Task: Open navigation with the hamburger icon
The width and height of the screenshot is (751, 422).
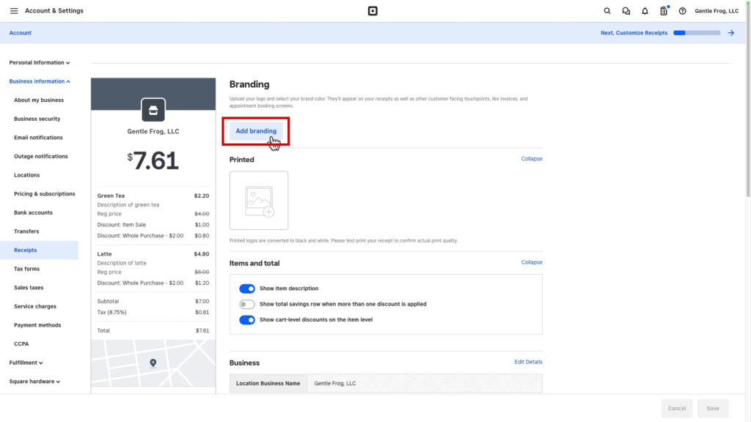Action: pos(13,10)
